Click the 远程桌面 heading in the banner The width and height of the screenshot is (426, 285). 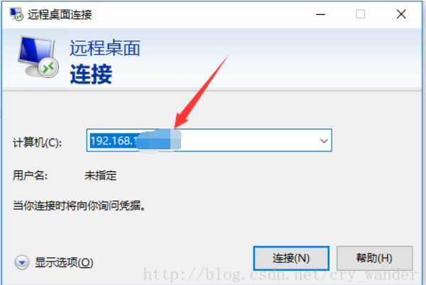click(x=105, y=48)
